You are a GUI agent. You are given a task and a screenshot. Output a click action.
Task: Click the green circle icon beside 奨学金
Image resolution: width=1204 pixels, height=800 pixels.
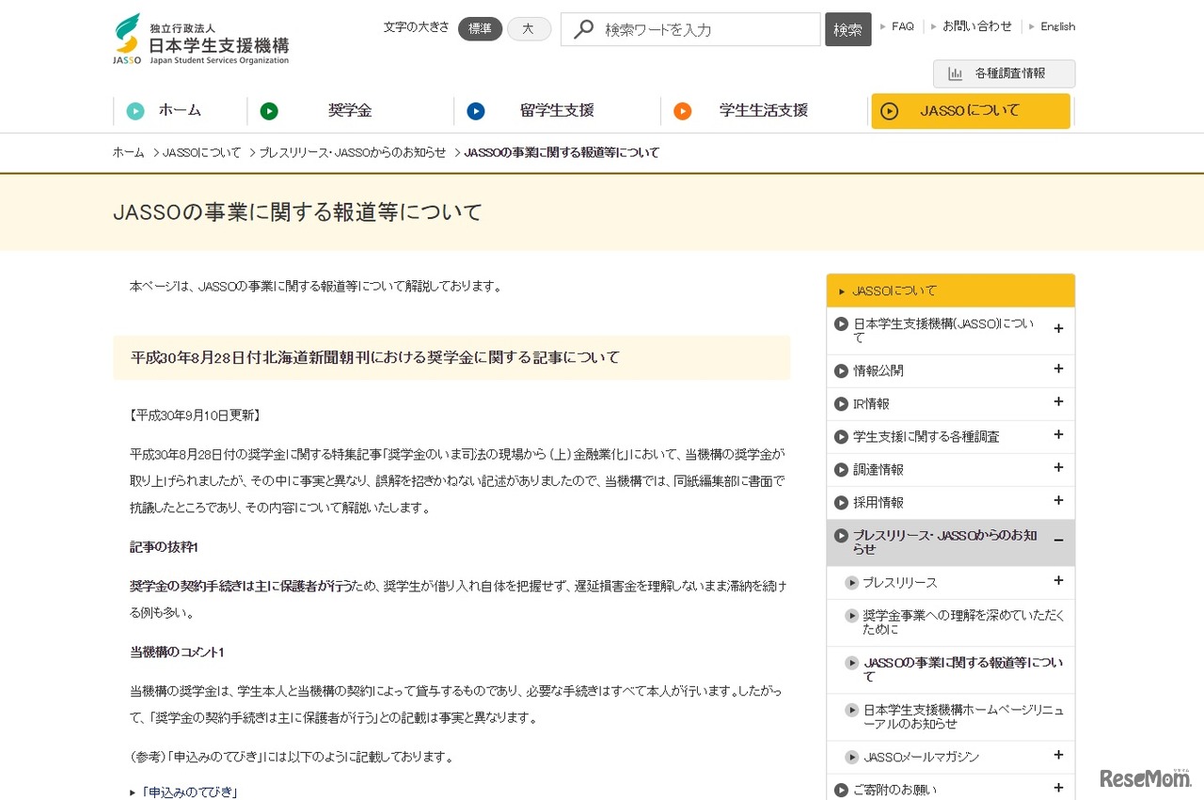click(270, 111)
